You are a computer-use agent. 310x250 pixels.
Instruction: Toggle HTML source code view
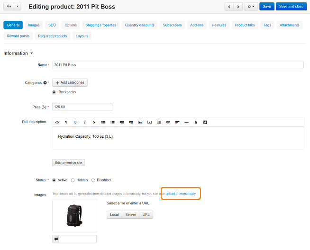coord(57,122)
